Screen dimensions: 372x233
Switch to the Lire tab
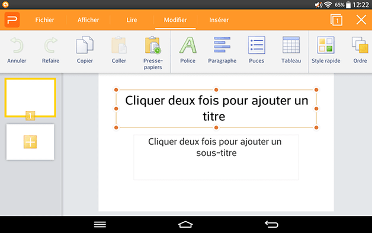pyautogui.click(x=132, y=20)
